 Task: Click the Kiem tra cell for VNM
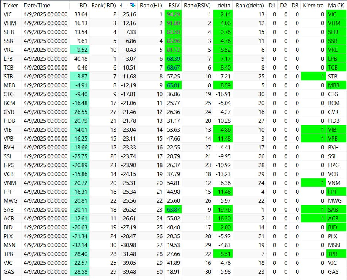313,183
